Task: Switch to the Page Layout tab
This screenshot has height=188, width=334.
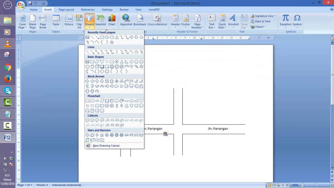Action: 66,10
